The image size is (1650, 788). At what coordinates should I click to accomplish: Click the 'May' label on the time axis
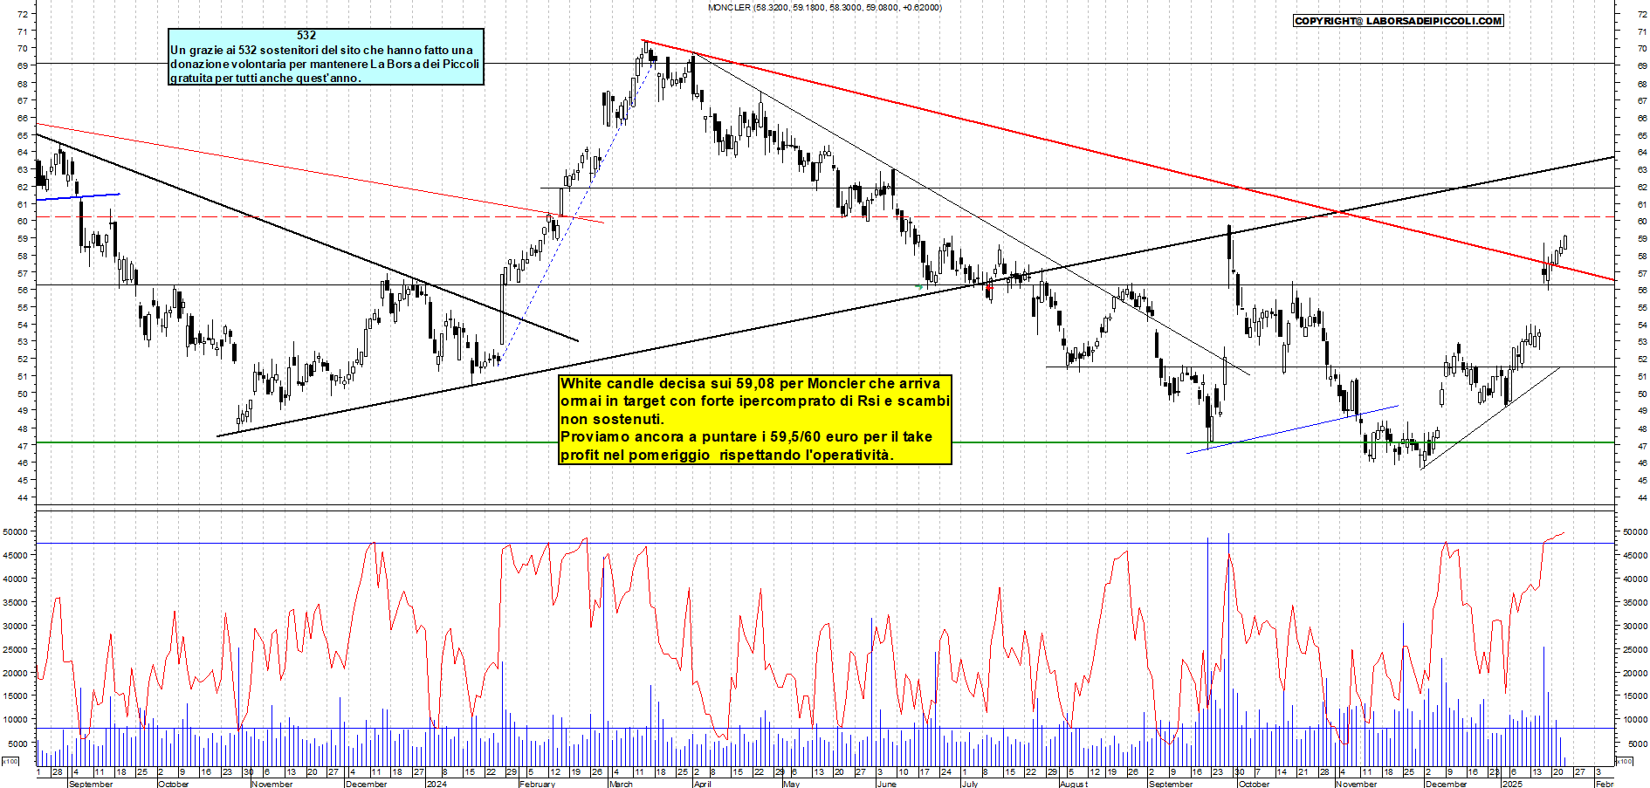[x=791, y=784]
